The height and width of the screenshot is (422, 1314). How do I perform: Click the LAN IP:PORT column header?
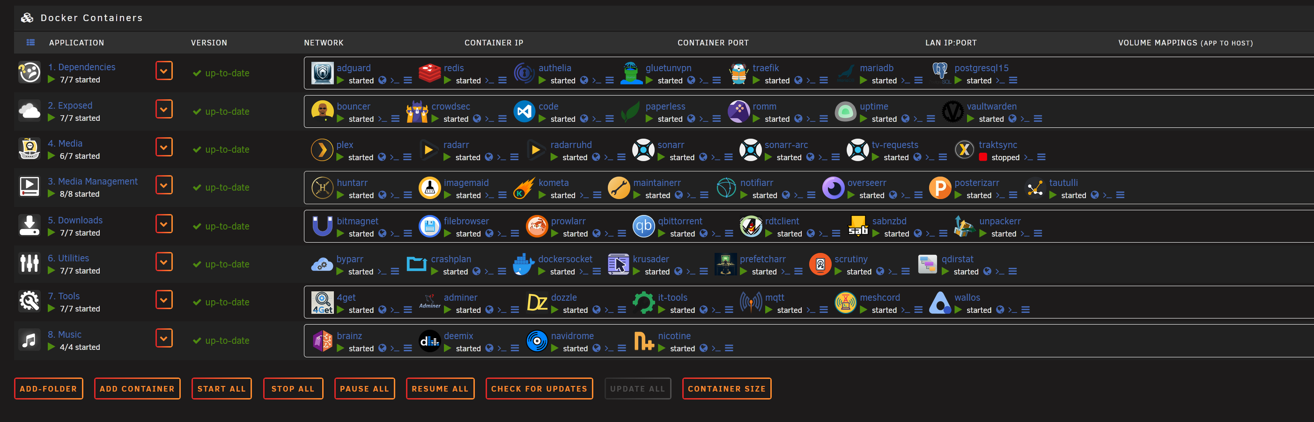pyautogui.click(x=951, y=43)
